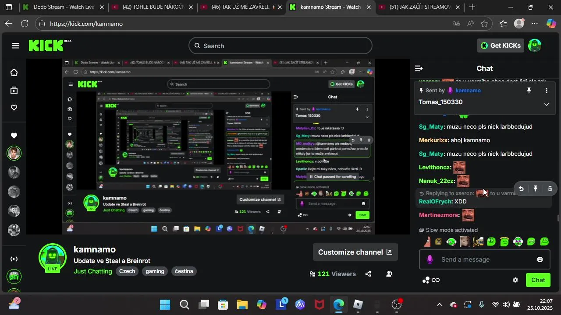Click the purple microphone identity icon
This screenshot has width=561, height=315.
click(x=430, y=259)
